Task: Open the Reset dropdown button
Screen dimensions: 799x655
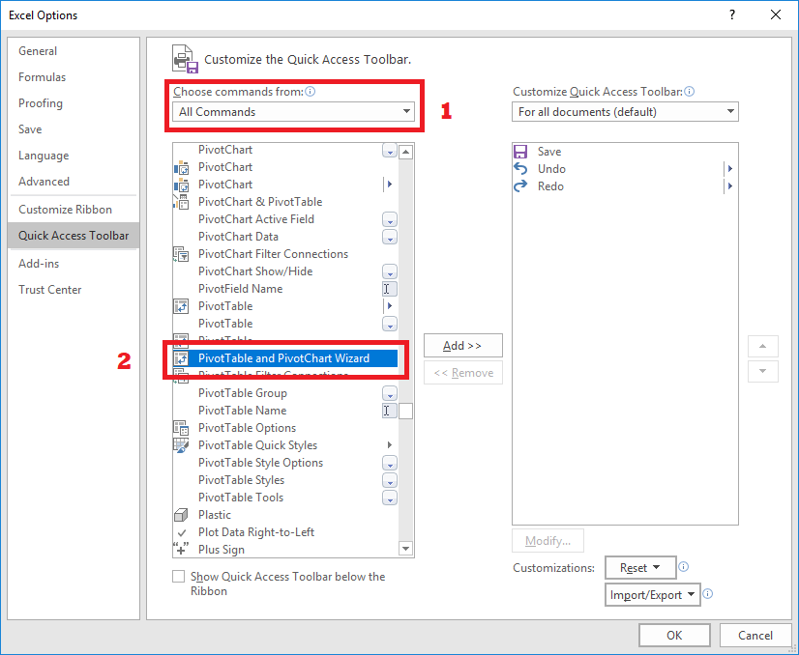Action: 640,567
